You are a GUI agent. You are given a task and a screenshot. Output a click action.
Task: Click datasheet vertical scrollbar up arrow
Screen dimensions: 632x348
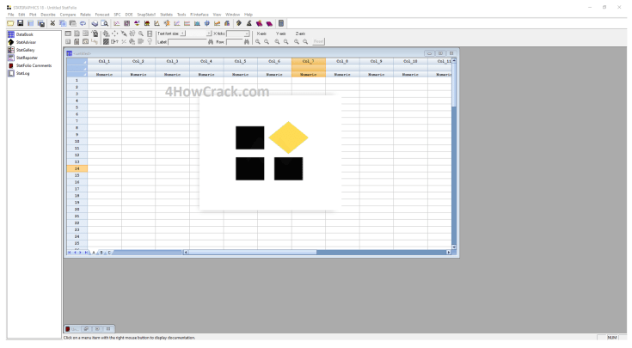(x=454, y=60)
